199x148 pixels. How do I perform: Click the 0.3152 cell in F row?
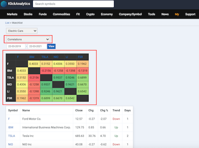[x=46, y=64]
